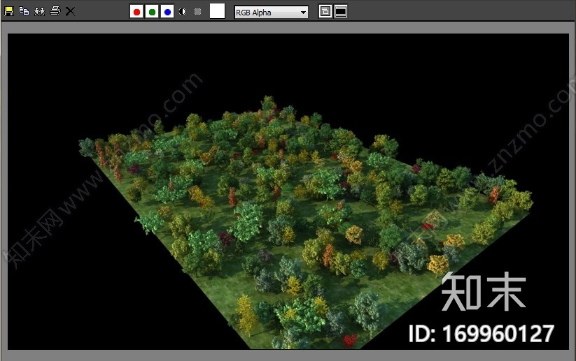Screen dimensions: 576x361
Task: Open the RGB Alpha channel dropdown
Action: 271,13
